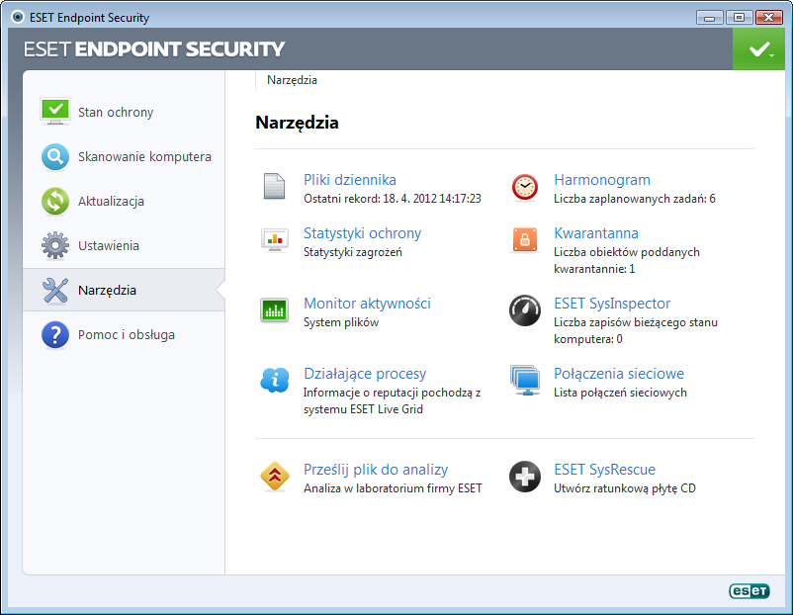
Task: Click the Kwarantanna orange lock icon
Action: click(525, 239)
